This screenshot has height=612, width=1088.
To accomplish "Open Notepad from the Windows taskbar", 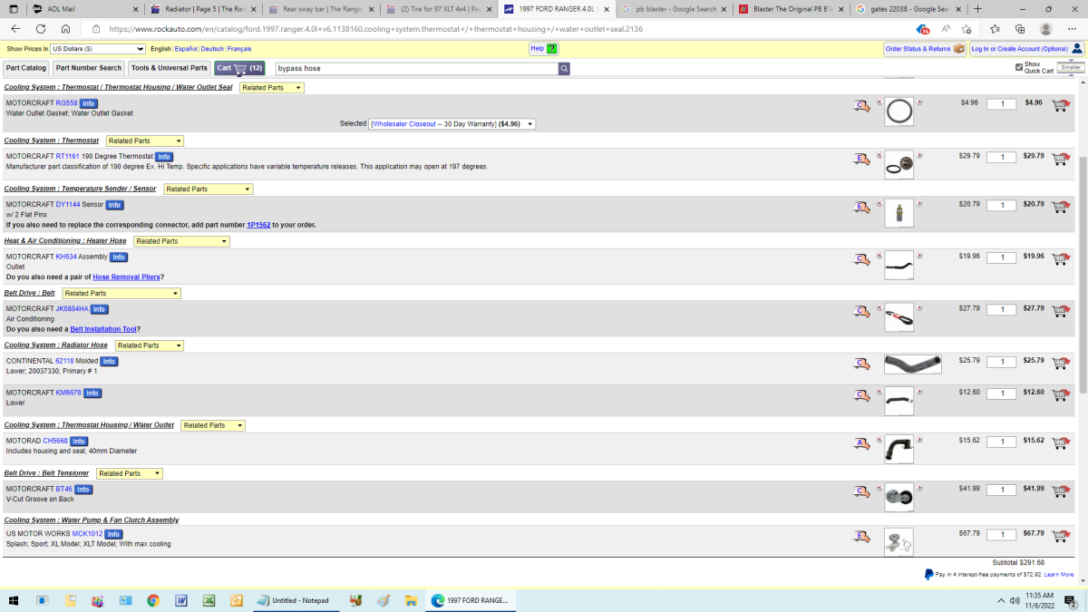I will point(293,600).
